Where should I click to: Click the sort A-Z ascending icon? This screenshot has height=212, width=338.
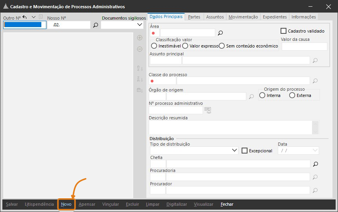[x=139, y=68]
